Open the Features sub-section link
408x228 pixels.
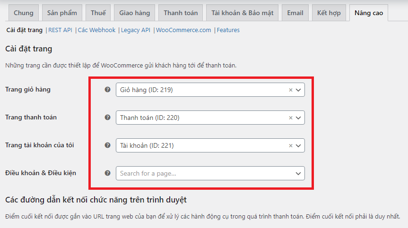click(x=228, y=30)
